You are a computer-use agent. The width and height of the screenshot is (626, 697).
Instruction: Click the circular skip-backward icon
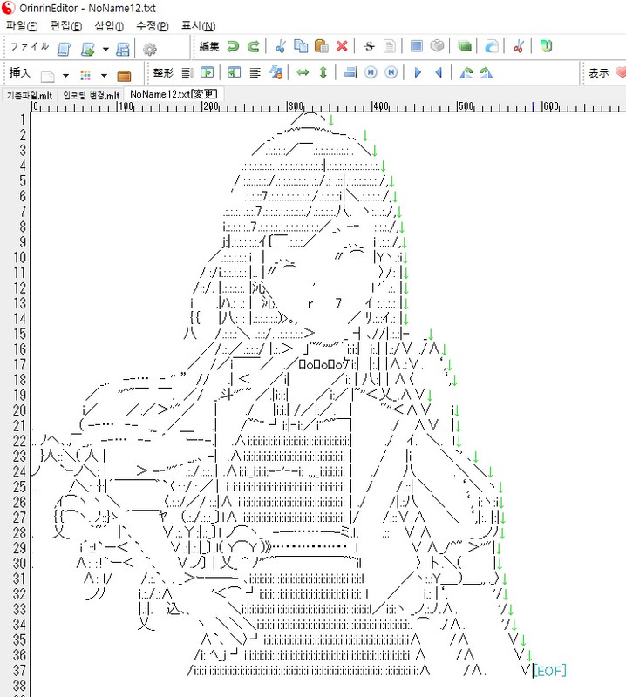[391, 72]
